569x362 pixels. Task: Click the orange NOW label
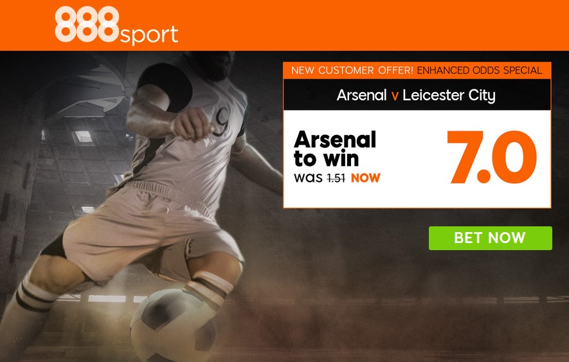365,178
